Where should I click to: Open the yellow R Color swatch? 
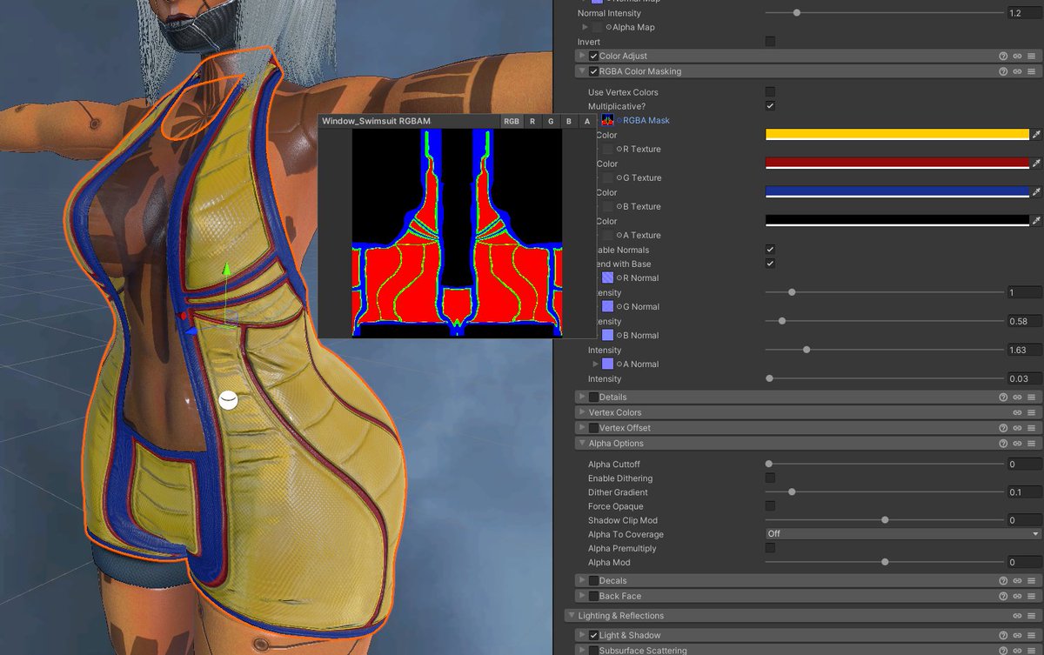pos(897,135)
